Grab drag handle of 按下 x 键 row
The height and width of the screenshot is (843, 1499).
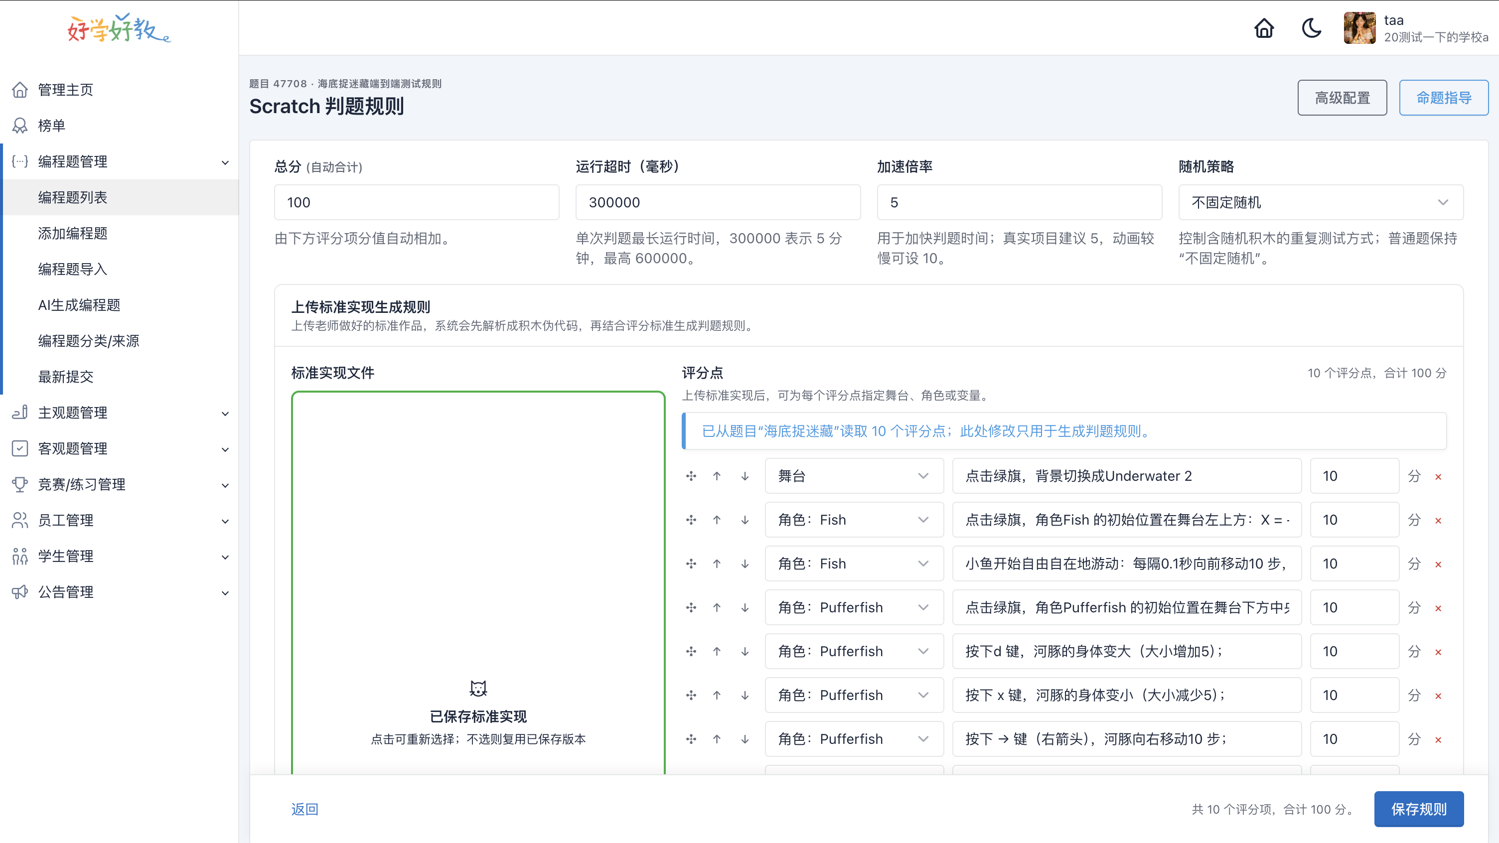click(691, 695)
